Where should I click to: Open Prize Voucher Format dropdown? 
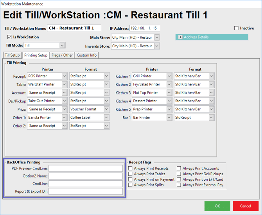[106, 109]
